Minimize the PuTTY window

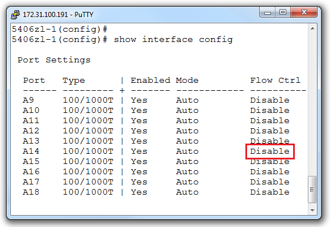tap(268, 12)
